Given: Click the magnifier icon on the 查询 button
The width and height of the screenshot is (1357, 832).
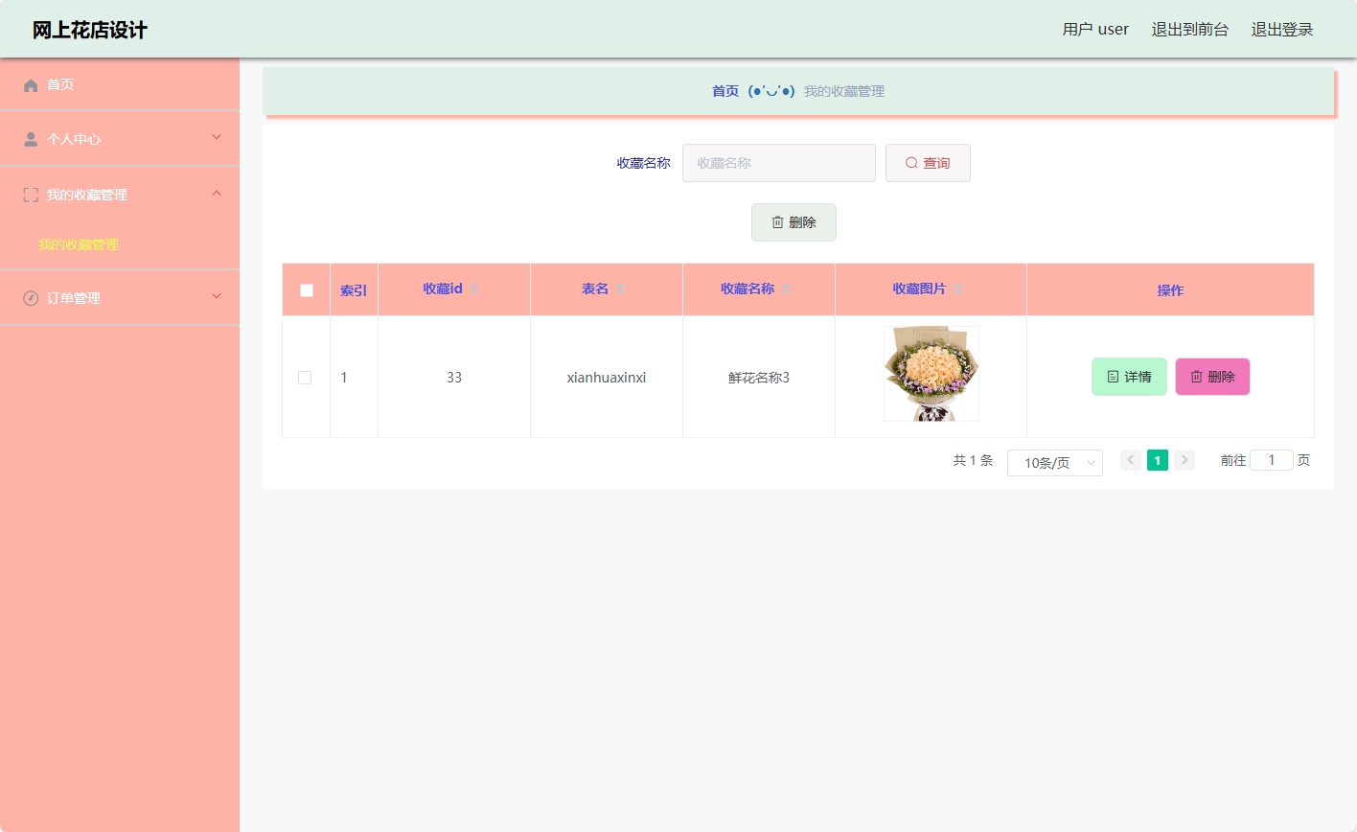Looking at the screenshot, I should [910, 163].
